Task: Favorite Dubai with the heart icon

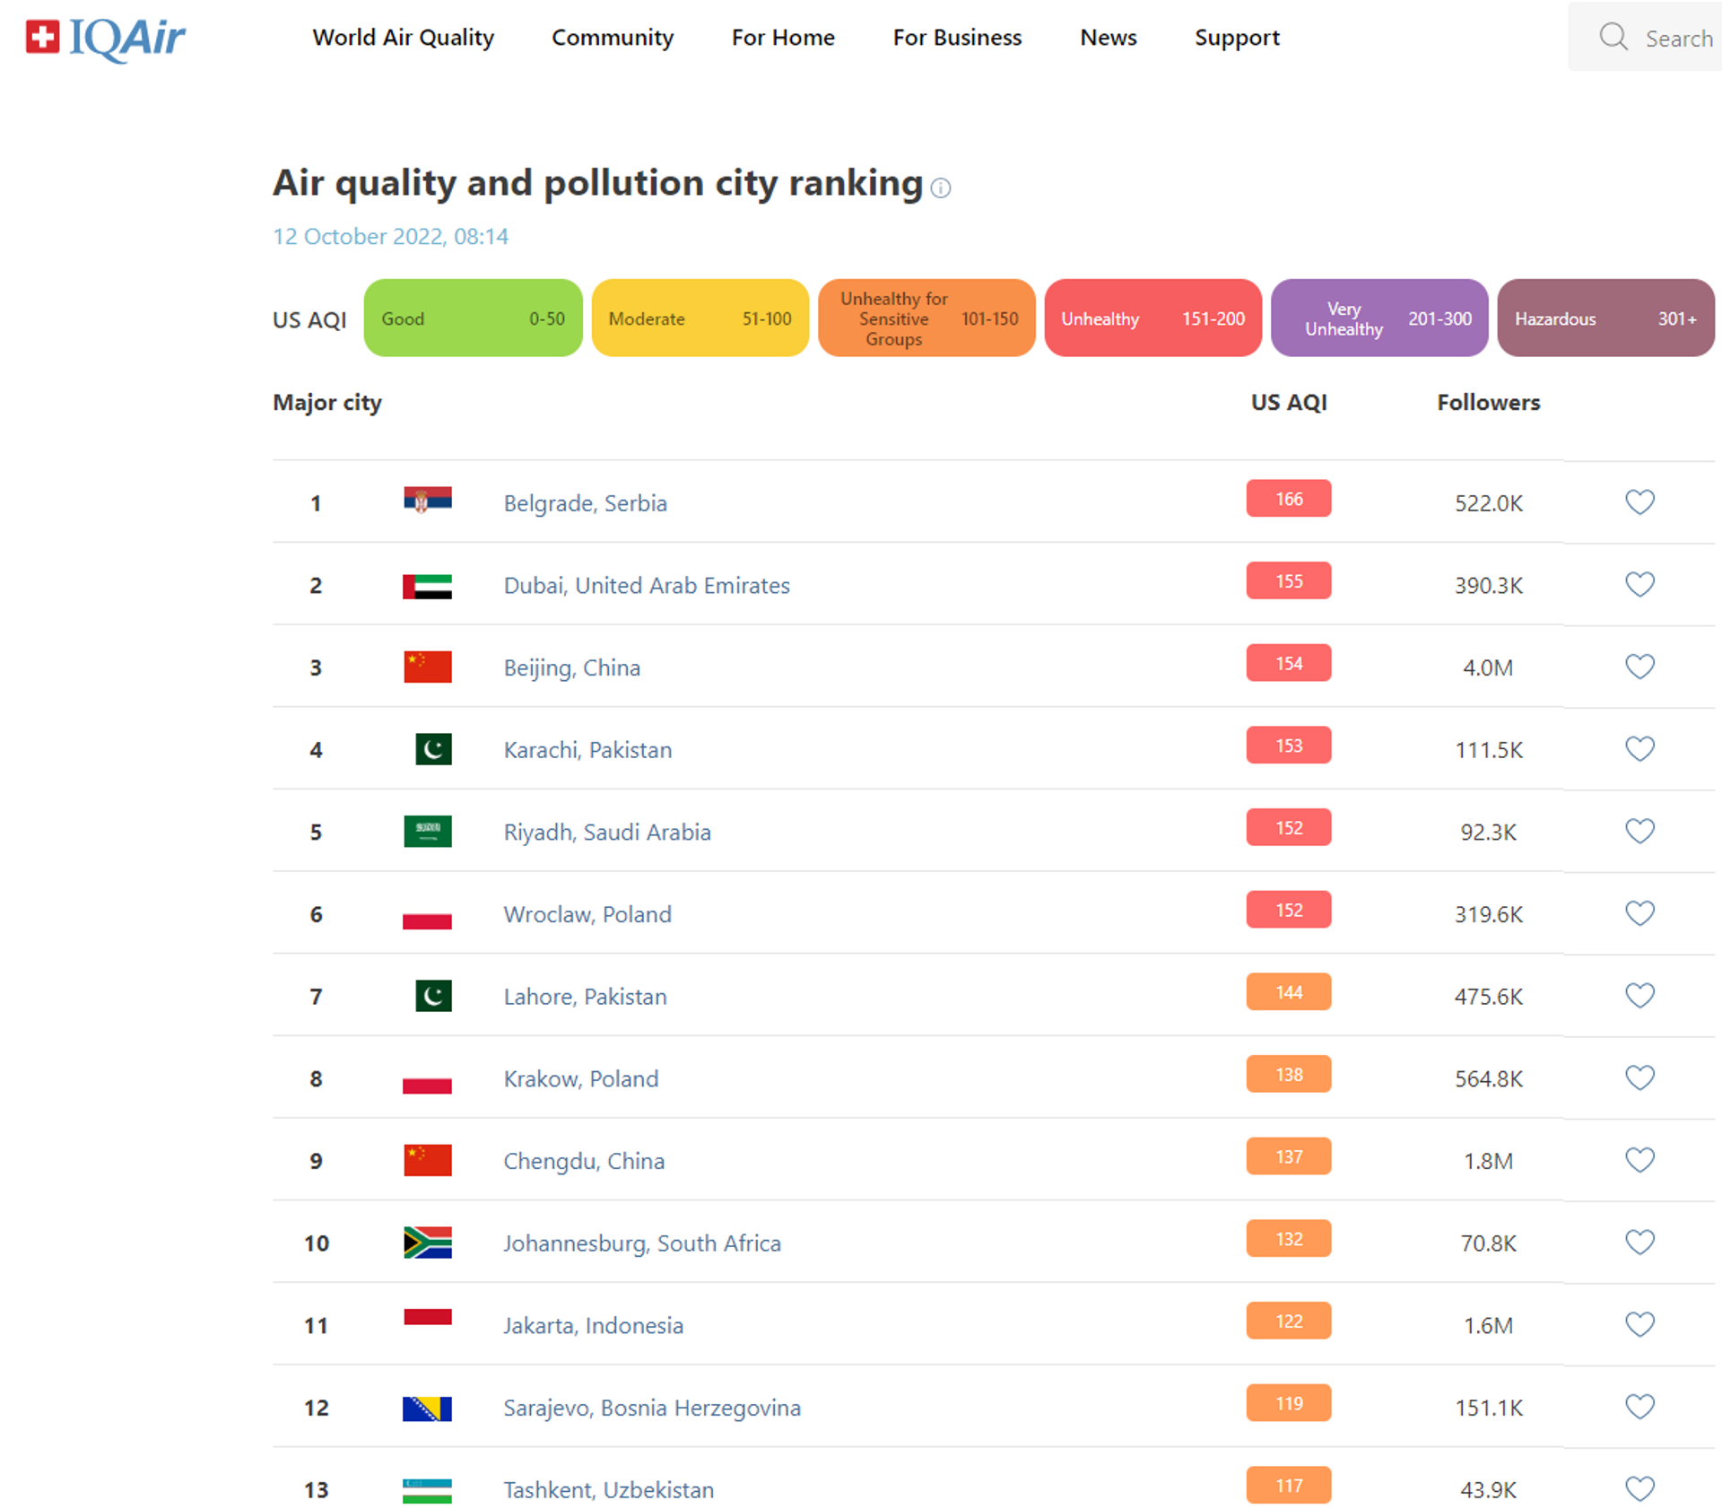Action: (1639, 584)
